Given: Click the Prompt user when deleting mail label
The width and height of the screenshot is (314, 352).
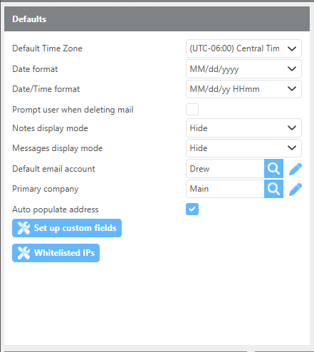Looking at the screenshot, I should coord(73,110).
